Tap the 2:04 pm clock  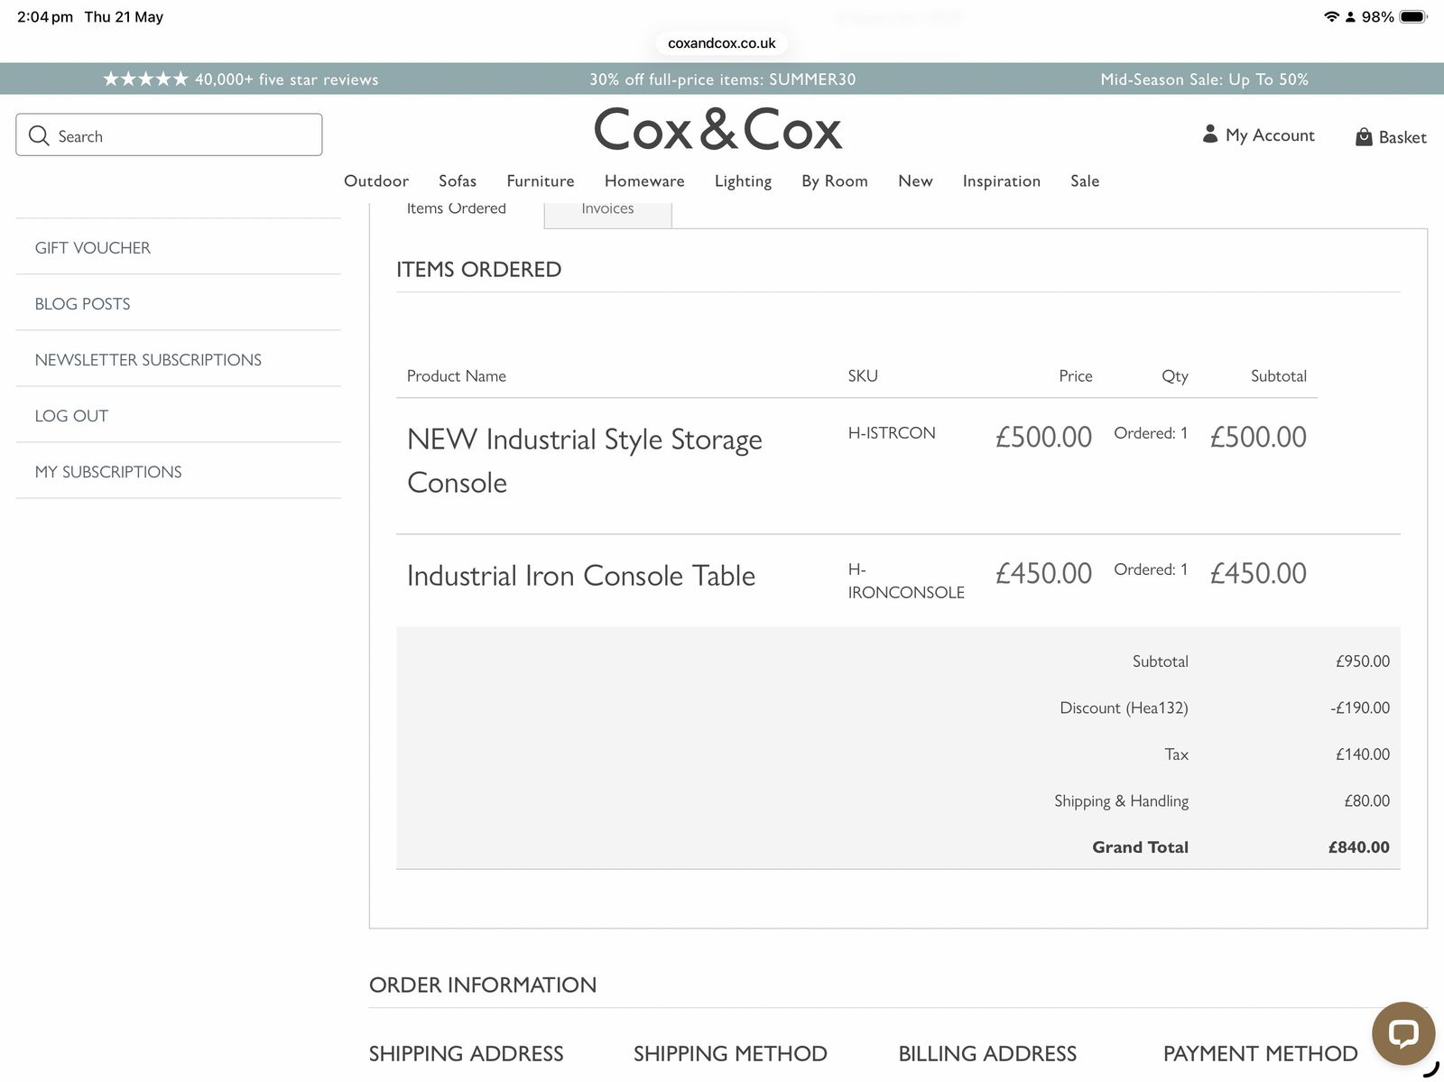click(x=45, y=16)
